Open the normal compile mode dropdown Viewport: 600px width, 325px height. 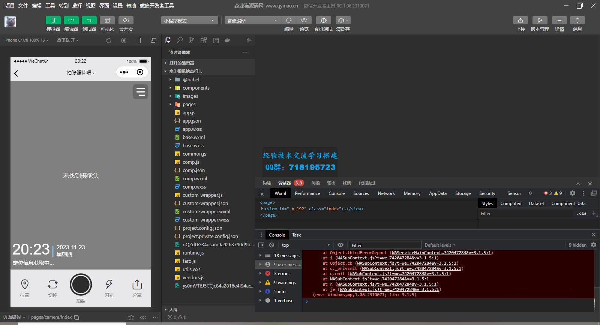coord(253,21)
